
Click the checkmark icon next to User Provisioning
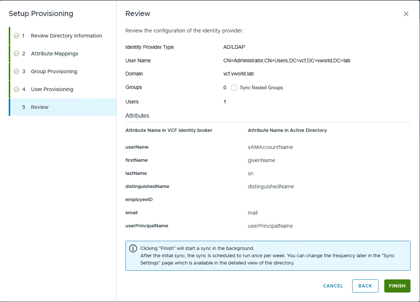click(16, 89)
